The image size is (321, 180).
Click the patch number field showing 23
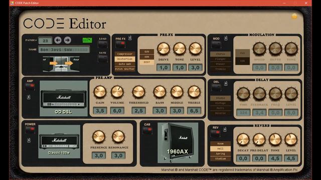tap(45, 40)
